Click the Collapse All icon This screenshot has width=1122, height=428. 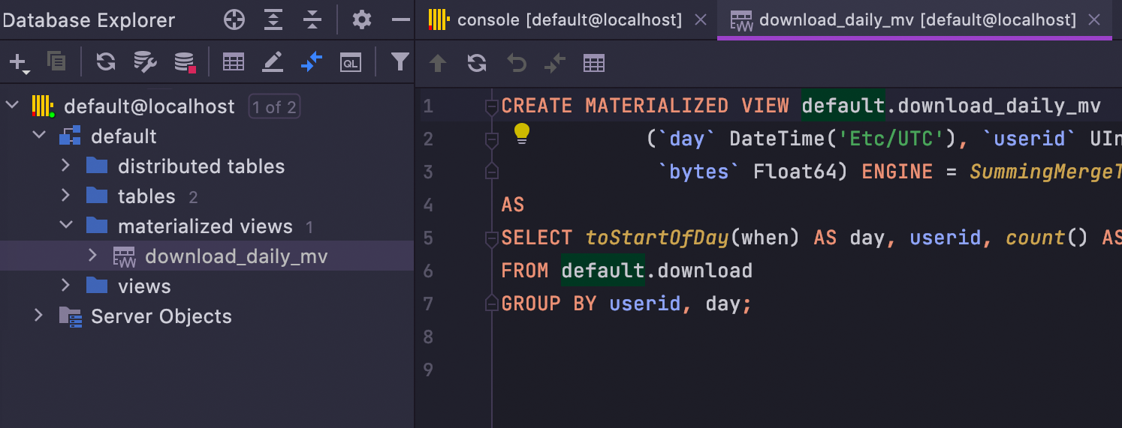coord(312,20)
